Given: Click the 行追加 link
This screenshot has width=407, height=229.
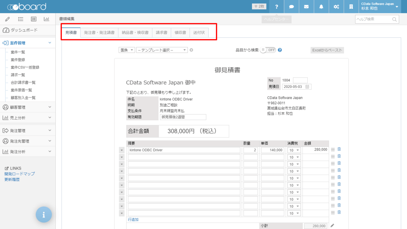Looking at the screenshot, I should (133, 220).
